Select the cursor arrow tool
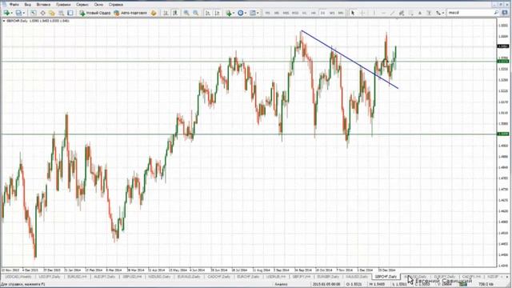512x288 pixels. point(353,13)
